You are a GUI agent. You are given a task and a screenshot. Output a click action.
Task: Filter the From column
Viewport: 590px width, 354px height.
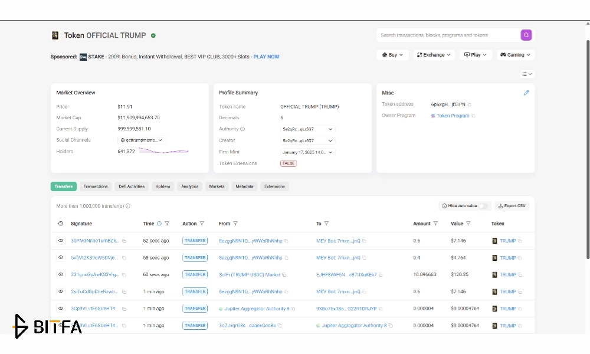(235, 224)
